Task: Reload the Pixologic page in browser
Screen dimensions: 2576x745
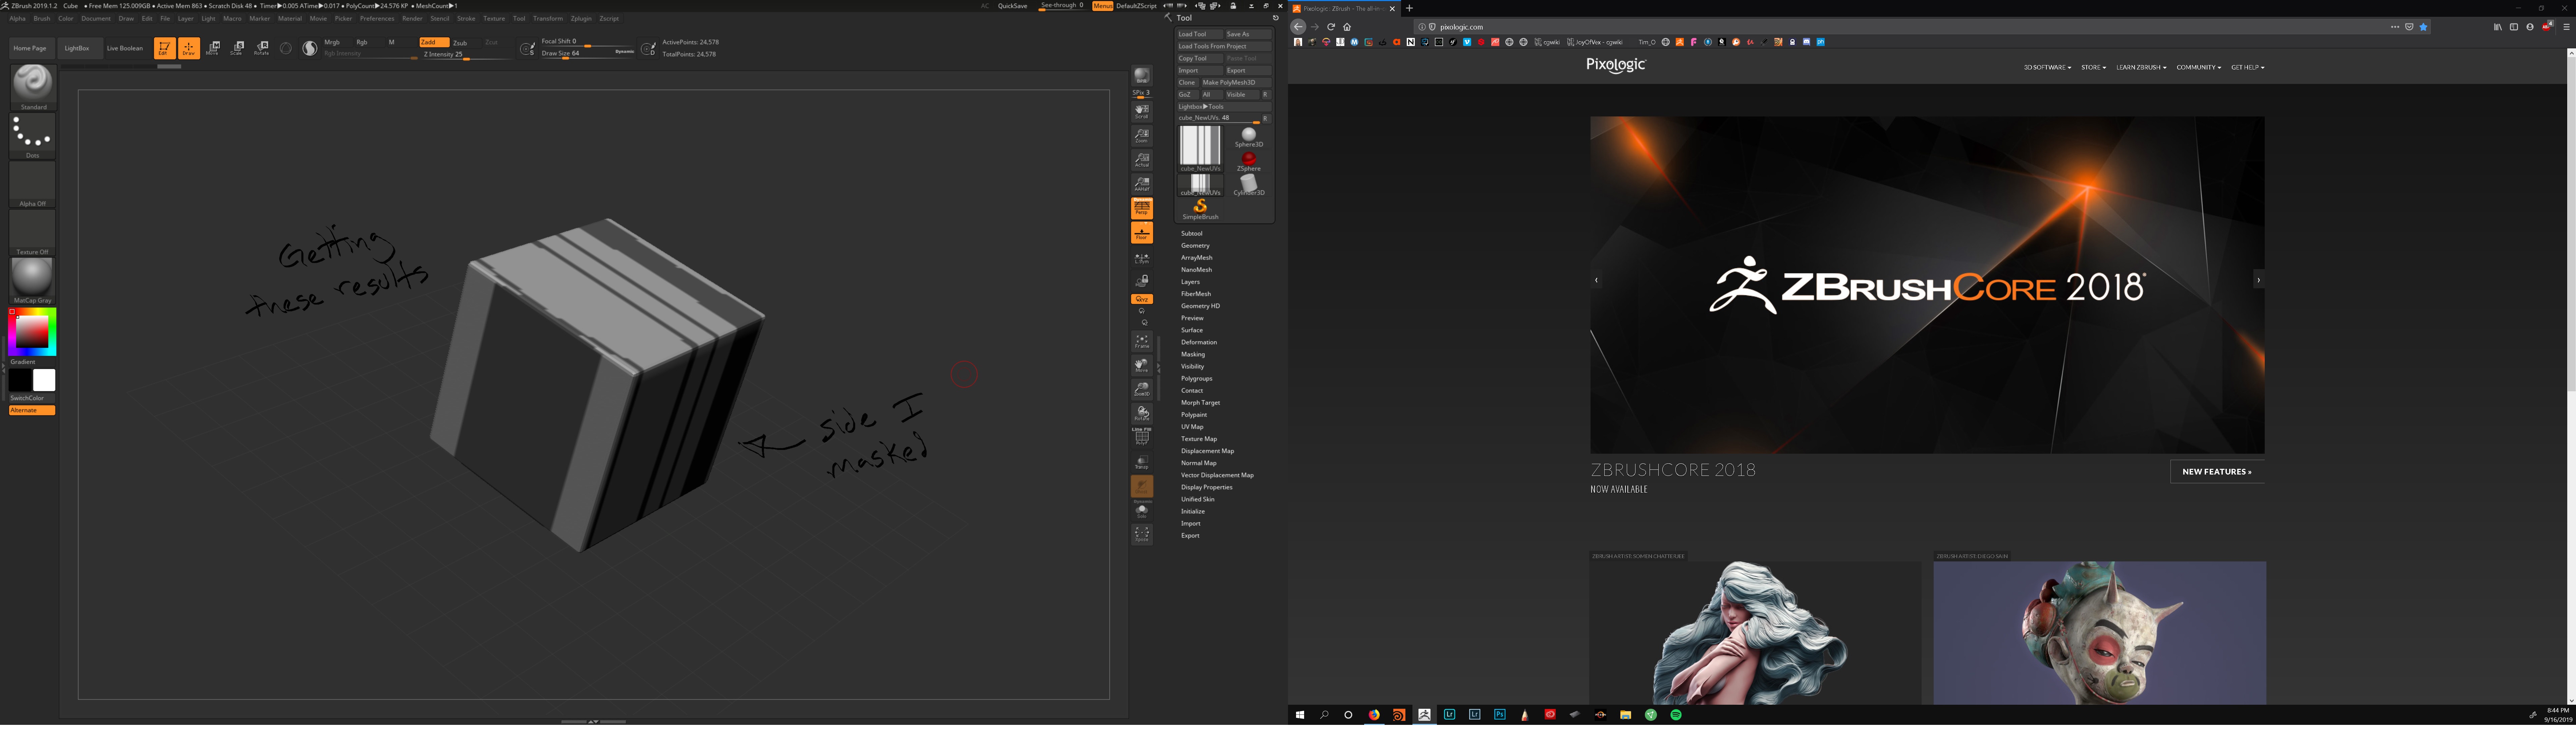Action: click(x=1331, y=27)
